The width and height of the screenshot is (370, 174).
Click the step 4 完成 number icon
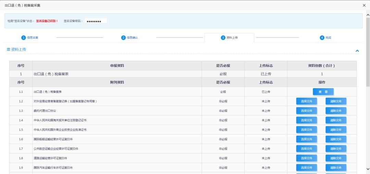coord(322,38)
